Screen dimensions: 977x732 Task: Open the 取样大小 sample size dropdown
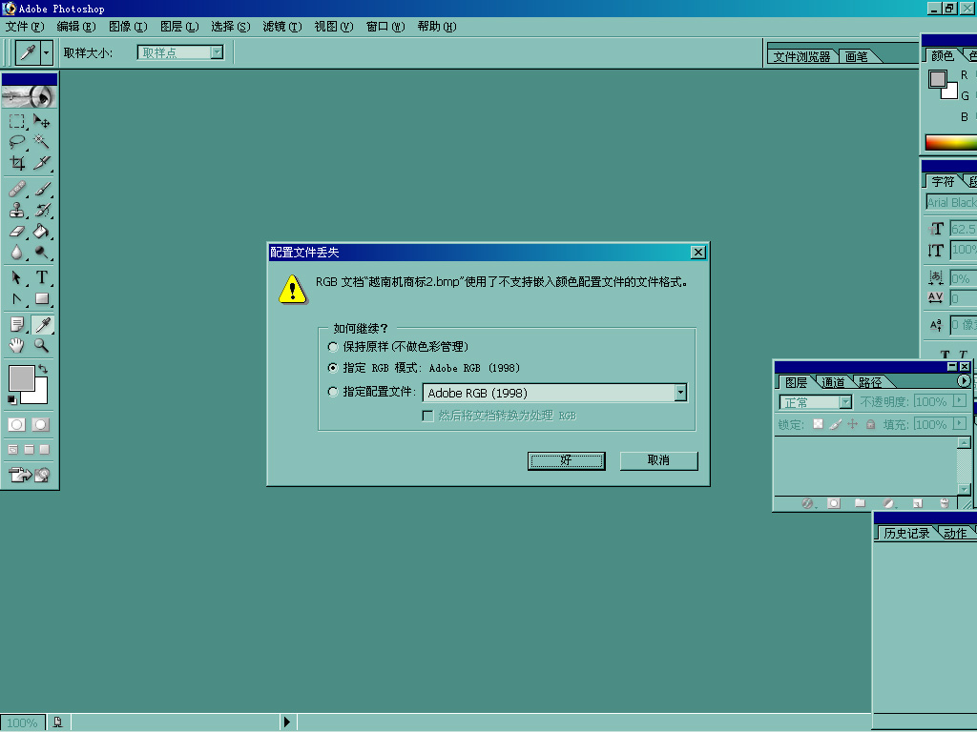(217, 52)
